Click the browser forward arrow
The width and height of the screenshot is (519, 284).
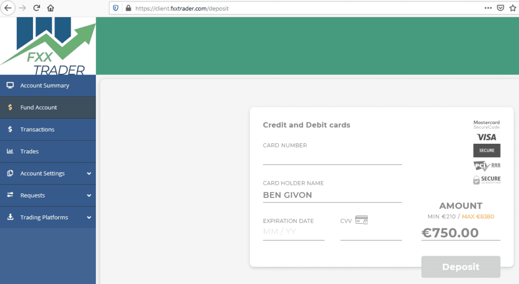22,8
